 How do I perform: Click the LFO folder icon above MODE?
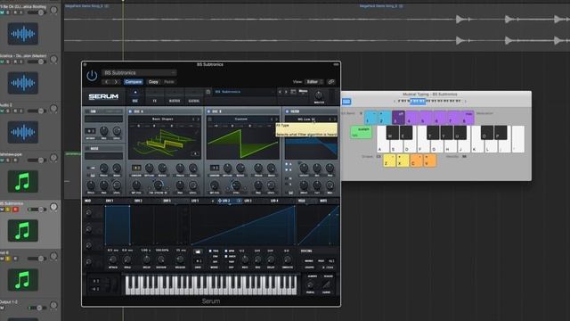pos(198,251)
